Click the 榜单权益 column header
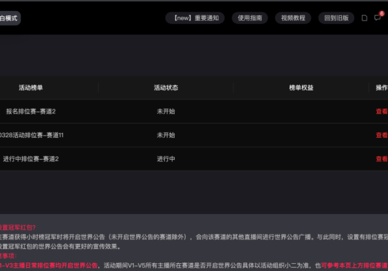This screenshot has width=388, height=271. [301, 88]
